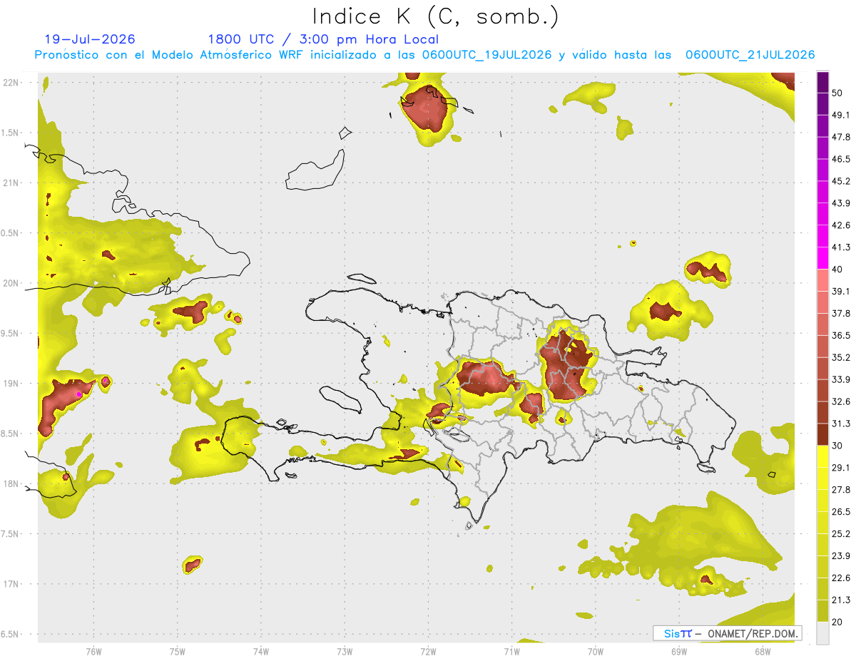Click the colorbar value '29.1'
The image size is (856, 661).
(840, 468)
